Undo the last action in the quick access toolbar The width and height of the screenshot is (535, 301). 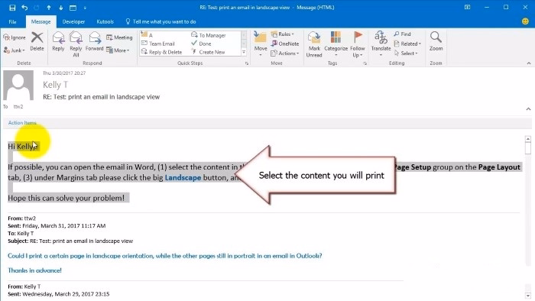pyautogui.click(x=24, y=8)
